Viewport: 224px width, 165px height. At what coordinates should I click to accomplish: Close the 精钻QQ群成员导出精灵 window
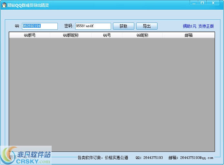[x=213, y=3]
